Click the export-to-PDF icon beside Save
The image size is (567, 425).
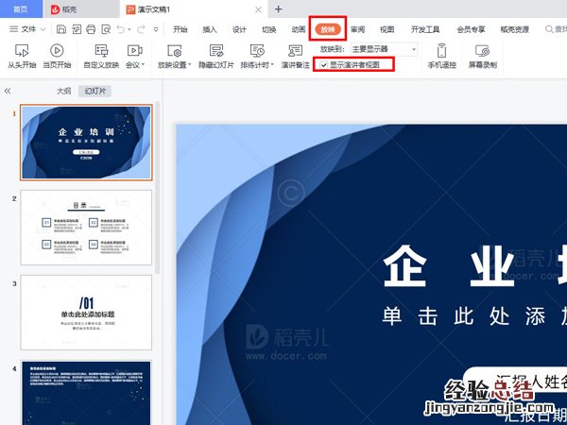tap(77, 29)
